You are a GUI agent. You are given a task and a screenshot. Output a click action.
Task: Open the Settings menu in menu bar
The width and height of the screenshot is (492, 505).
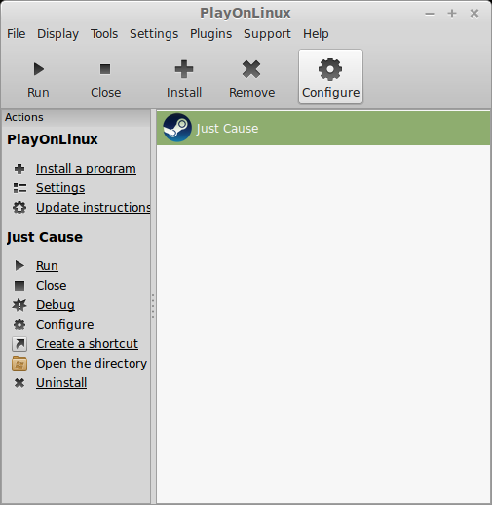(154, 34)
